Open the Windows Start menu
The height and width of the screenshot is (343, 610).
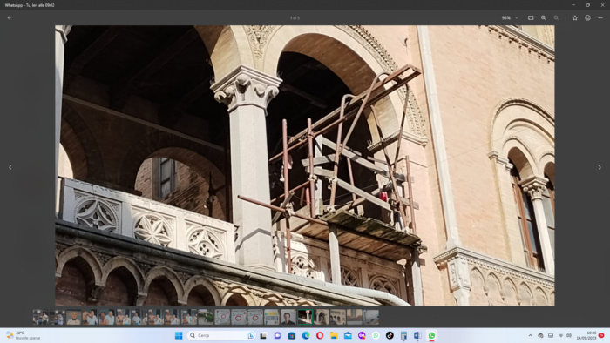click(x=179, y=336)
